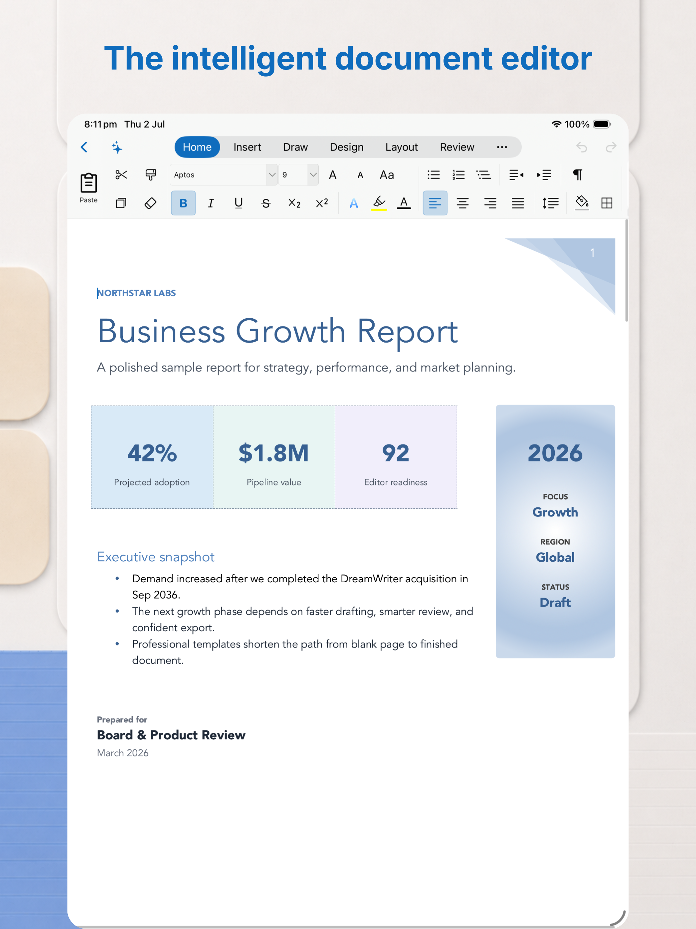Click Board & Product Review text
Viewport: 696px width, 929px height.
click(x=171, y=735)
